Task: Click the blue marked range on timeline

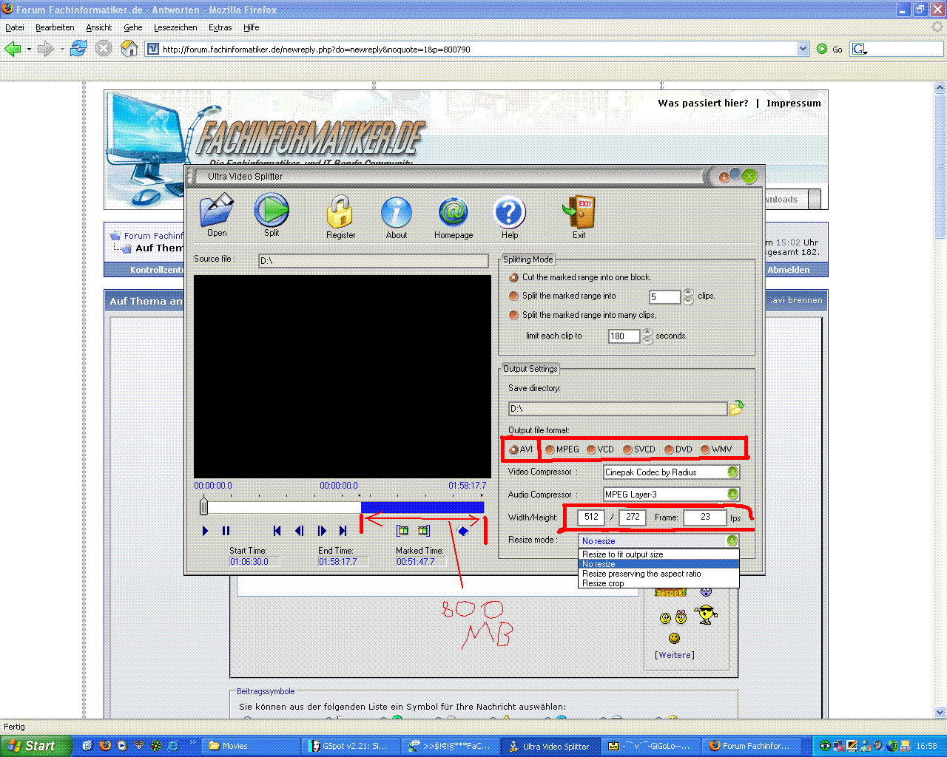Action: pyautogui.click(x=422, y=507)
